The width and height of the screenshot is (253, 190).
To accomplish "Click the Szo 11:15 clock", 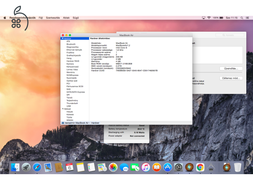I will click(232, 18).
